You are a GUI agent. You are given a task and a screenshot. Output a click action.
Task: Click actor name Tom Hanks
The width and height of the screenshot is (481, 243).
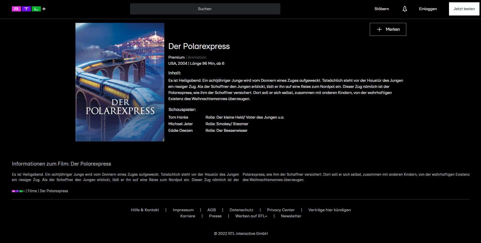click(178, 117)
